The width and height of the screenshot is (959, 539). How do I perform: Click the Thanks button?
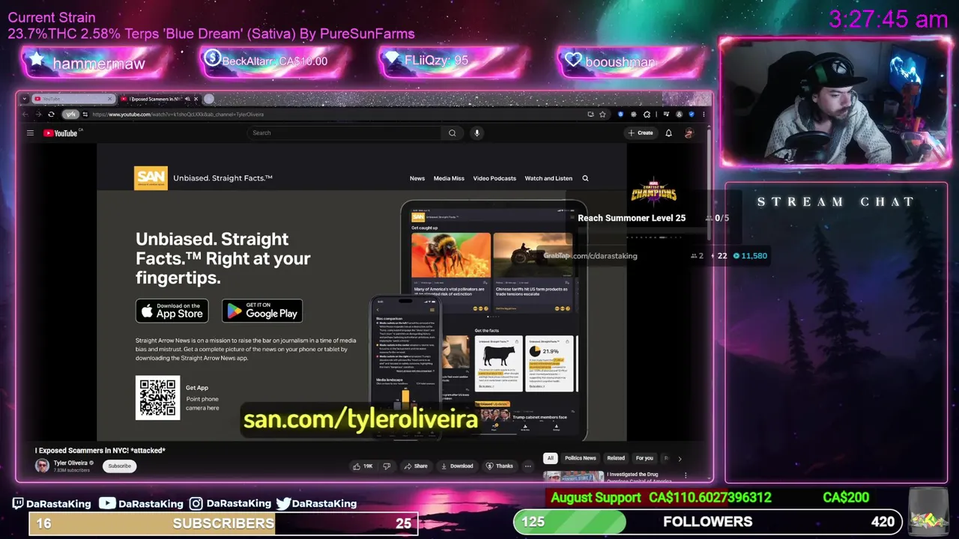tap(500, 466)
